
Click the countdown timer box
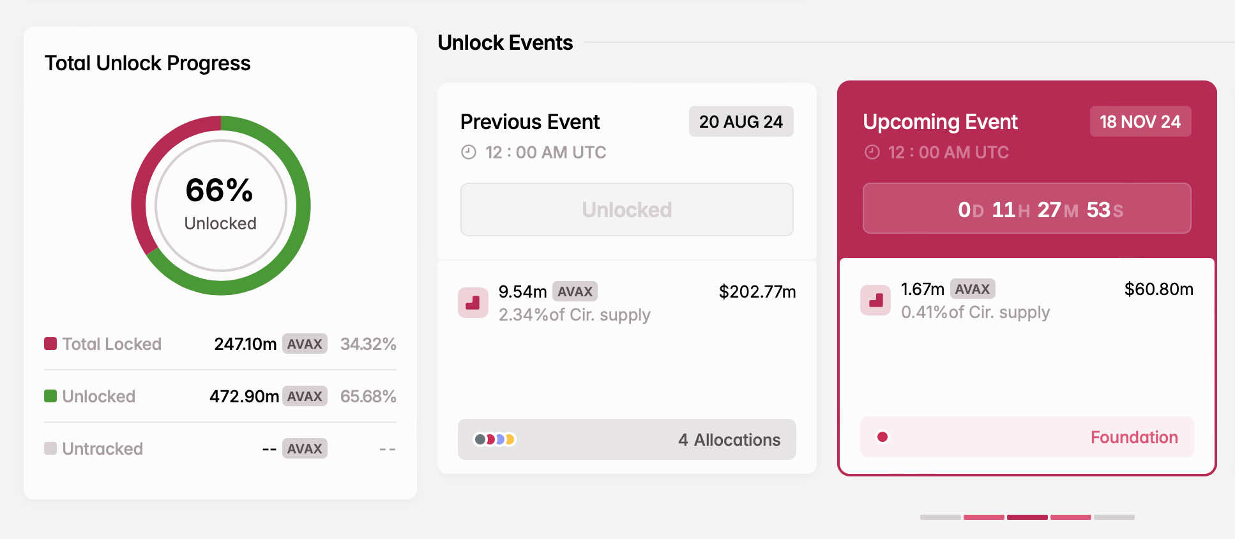pyautogui.click(x=1026, y=209)
